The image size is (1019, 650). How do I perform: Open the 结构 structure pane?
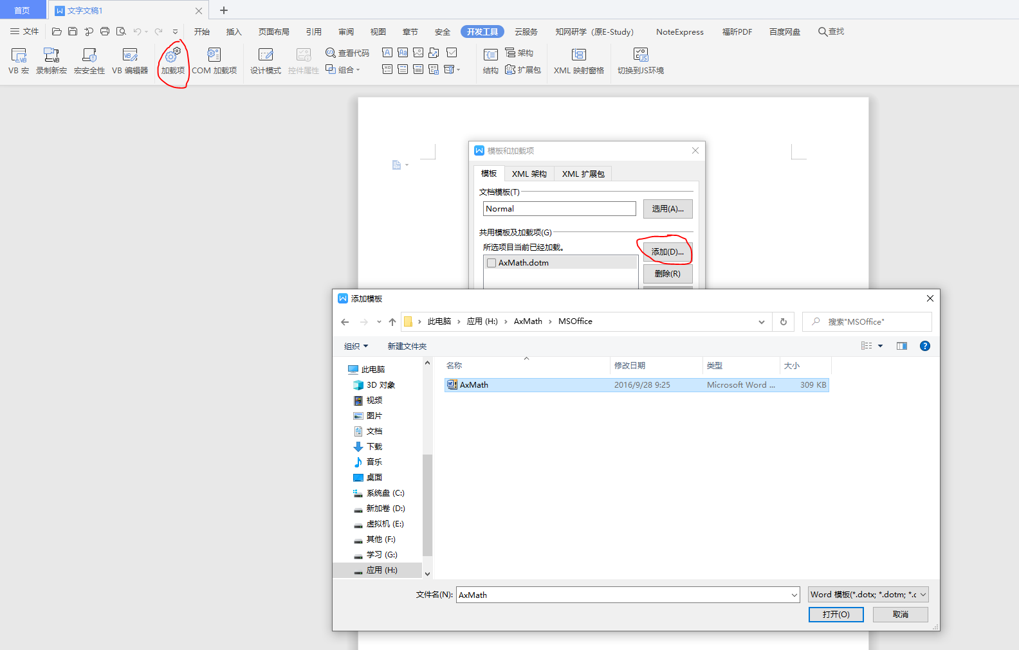[x=491, y=61]
